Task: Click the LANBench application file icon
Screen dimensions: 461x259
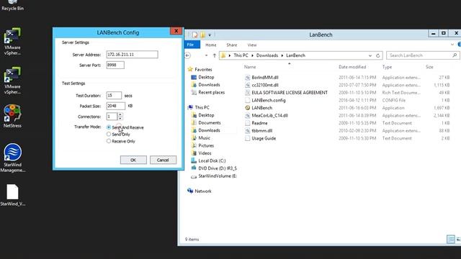Action: [248, 108]
